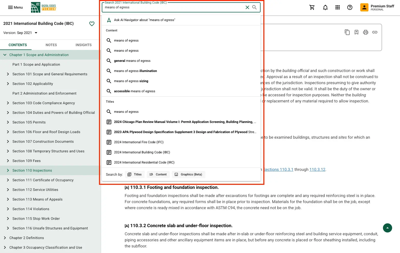Screen dimensions: 400x253
Task: Click the copy section icon
Action: 347,32
